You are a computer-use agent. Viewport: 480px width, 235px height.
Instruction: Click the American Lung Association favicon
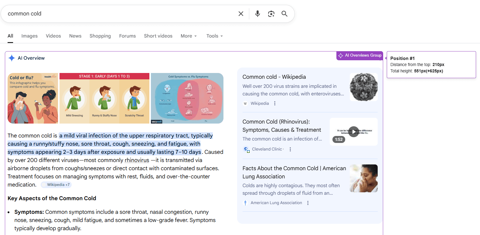coord(245,203)
